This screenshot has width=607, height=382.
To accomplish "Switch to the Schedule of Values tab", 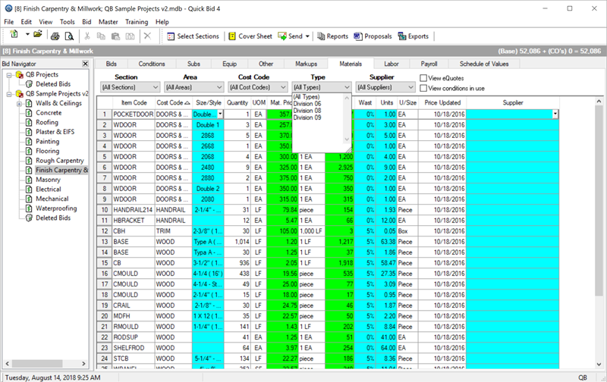I will coord(484,64).
